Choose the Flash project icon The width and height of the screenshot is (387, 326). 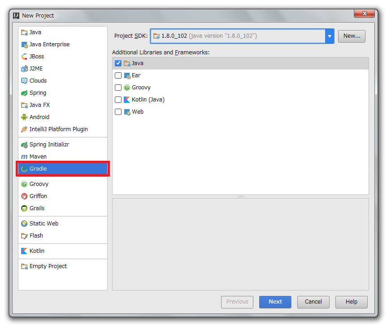pos(24,236)
